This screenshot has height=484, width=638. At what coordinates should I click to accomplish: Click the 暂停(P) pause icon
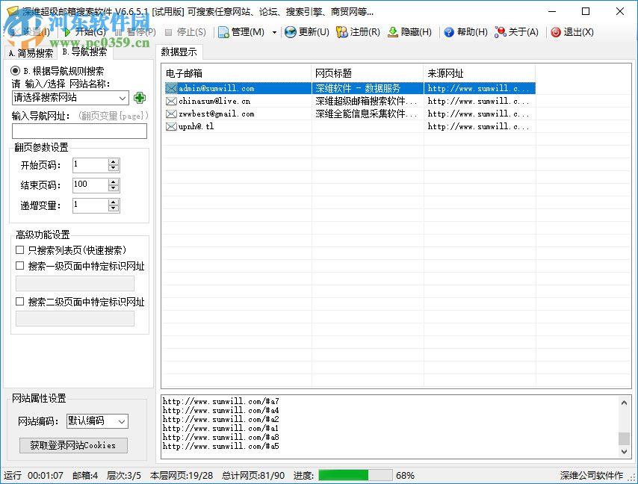tap(120, 32)
